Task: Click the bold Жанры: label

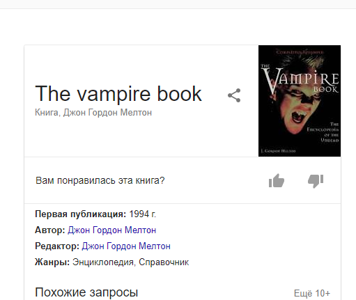Action: [x=52, y=262]
